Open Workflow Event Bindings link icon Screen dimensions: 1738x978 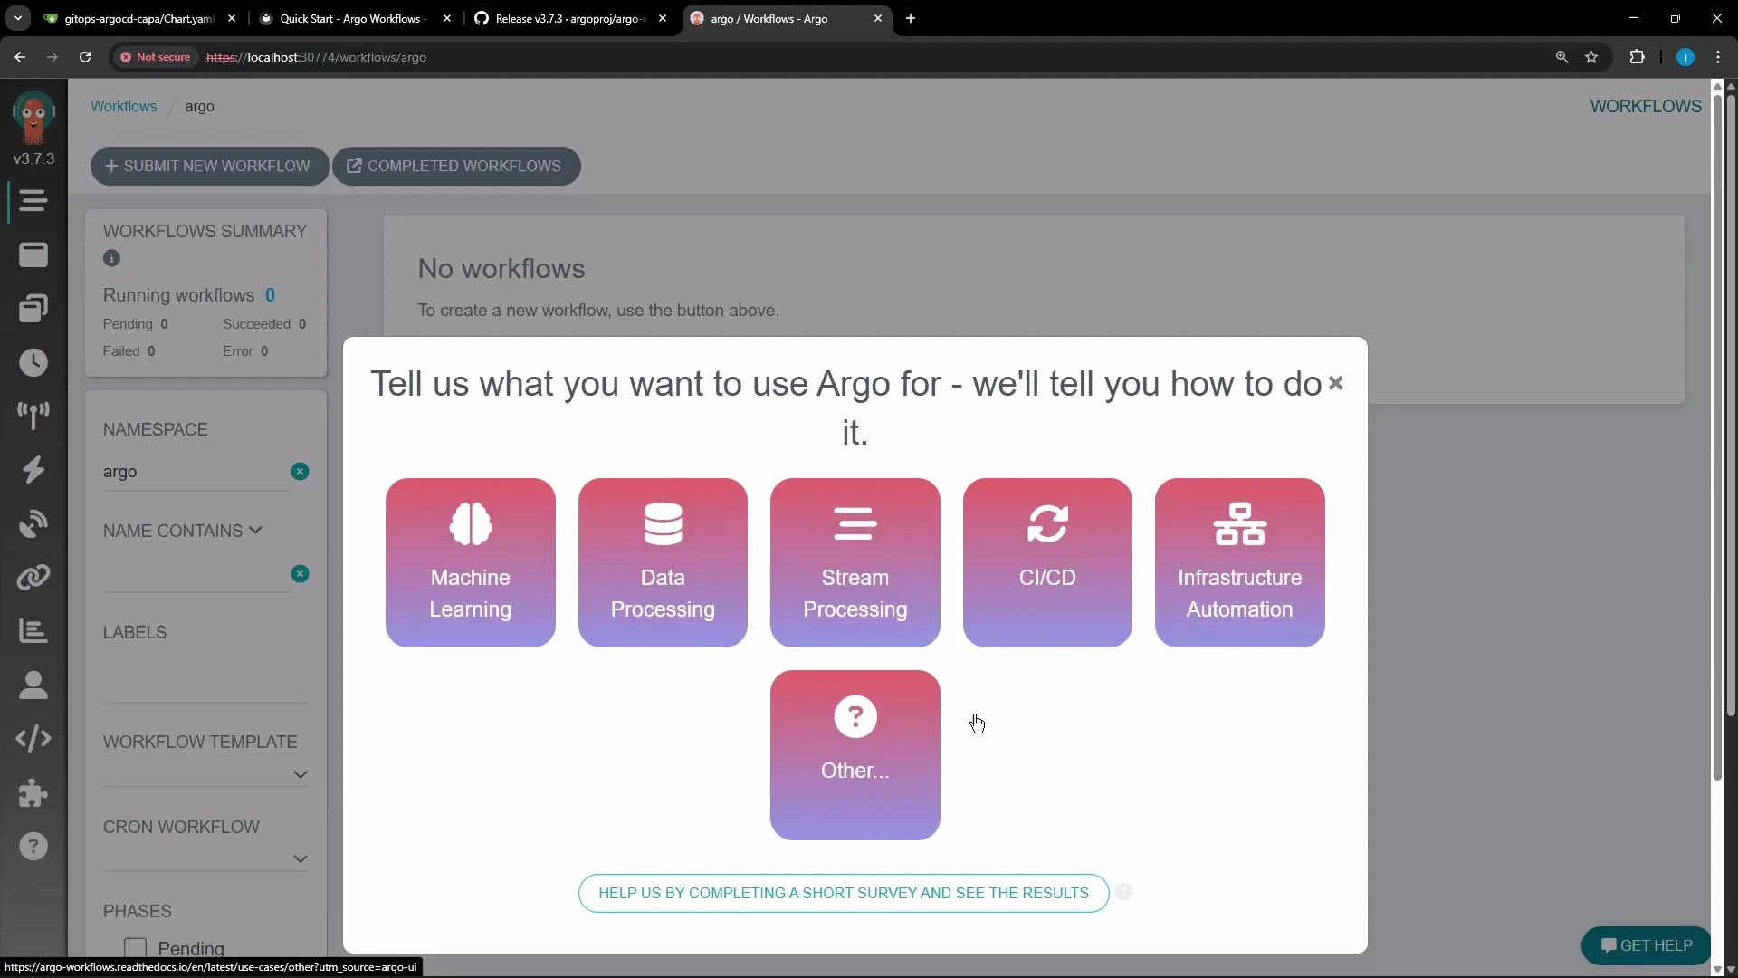[33, 577]
